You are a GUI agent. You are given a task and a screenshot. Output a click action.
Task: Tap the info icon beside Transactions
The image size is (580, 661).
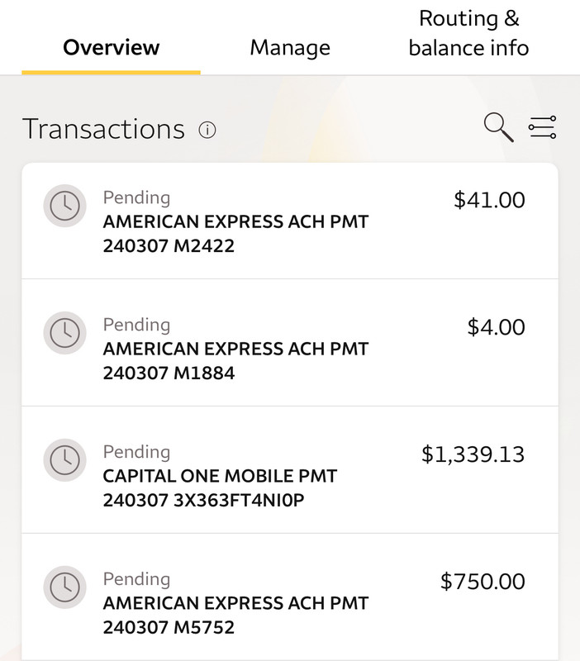tap(207, 130)
